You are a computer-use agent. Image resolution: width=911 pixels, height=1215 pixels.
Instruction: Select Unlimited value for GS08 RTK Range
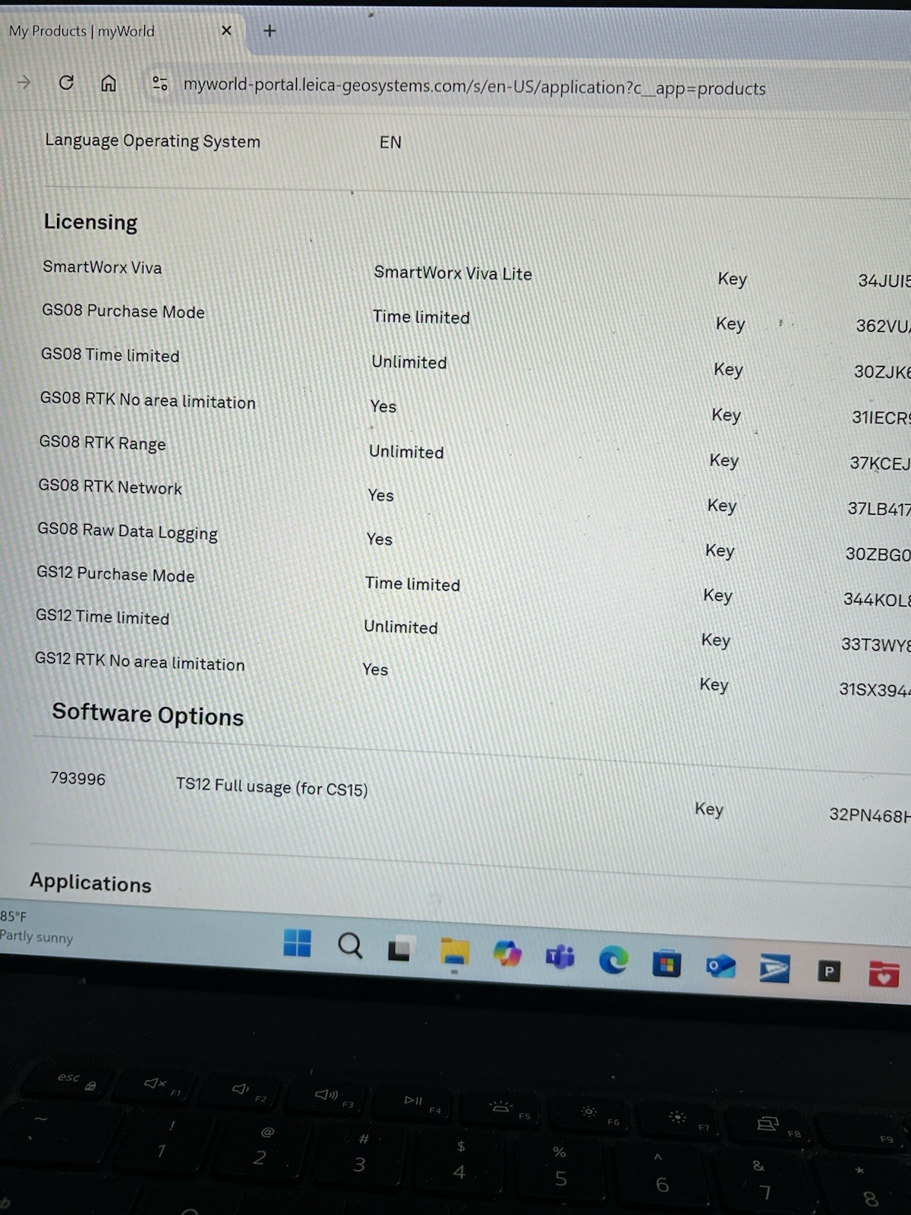[x=406, y=452]
